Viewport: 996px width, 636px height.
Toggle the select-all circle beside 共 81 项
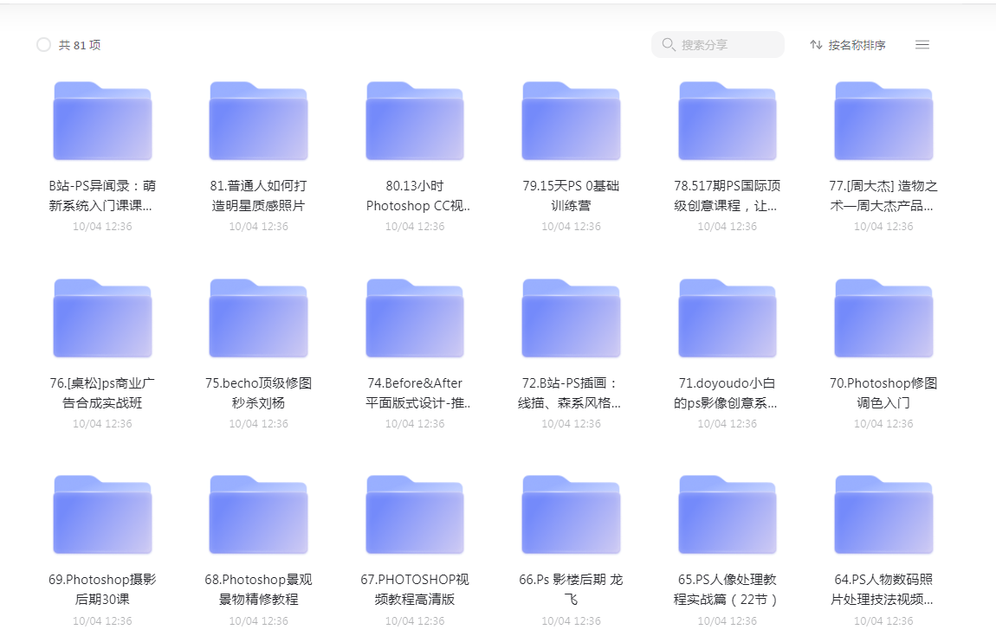(x=43, y=45)
